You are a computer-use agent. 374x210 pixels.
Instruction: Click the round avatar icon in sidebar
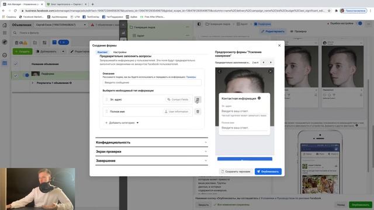(5, 42)
